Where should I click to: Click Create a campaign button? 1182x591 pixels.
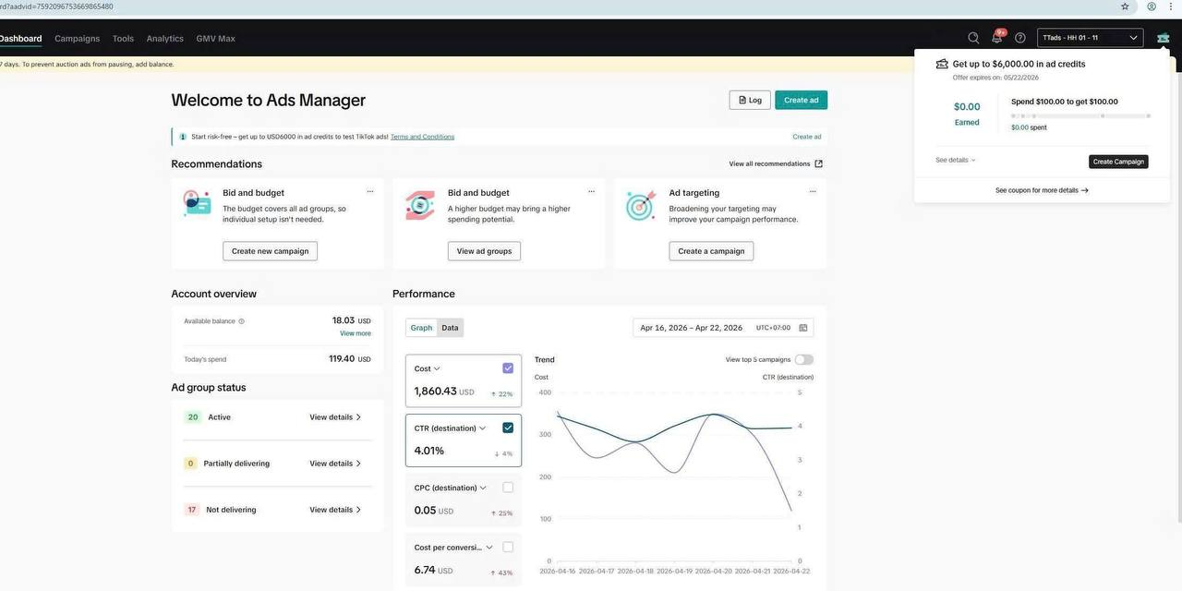[711, 251]
